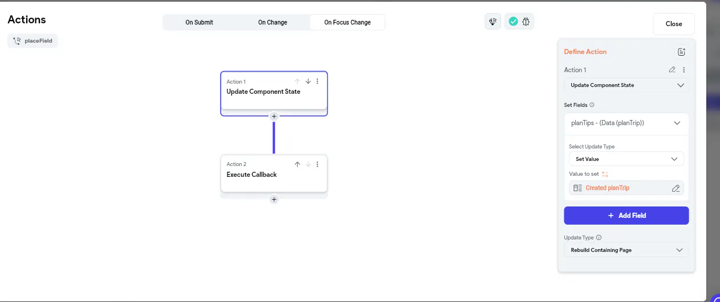Click the Created planTrip value field
The width and height of the screenshot is (720, 302).
(627, 188)
